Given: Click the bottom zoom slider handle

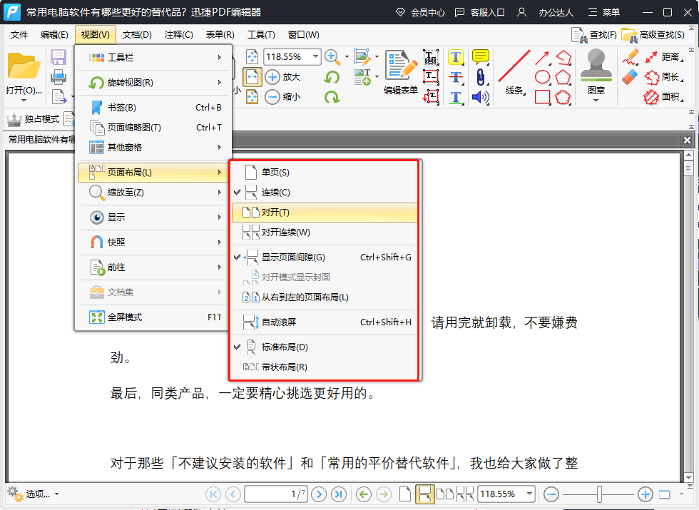Looking at the screenshot, I should pyautogui.click(x=600, y=494).
